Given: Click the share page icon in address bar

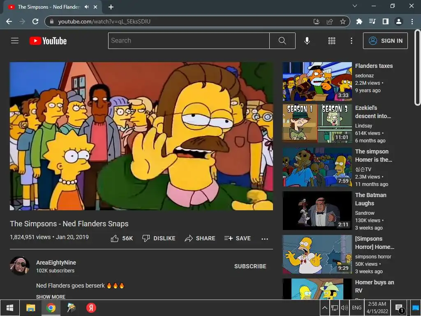Looking at the screenshot, I should [x=329, y=21].
